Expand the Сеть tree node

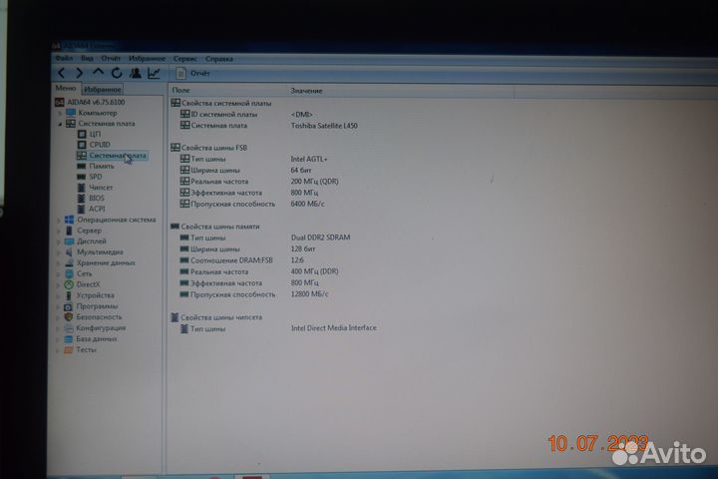click(59, 274)
